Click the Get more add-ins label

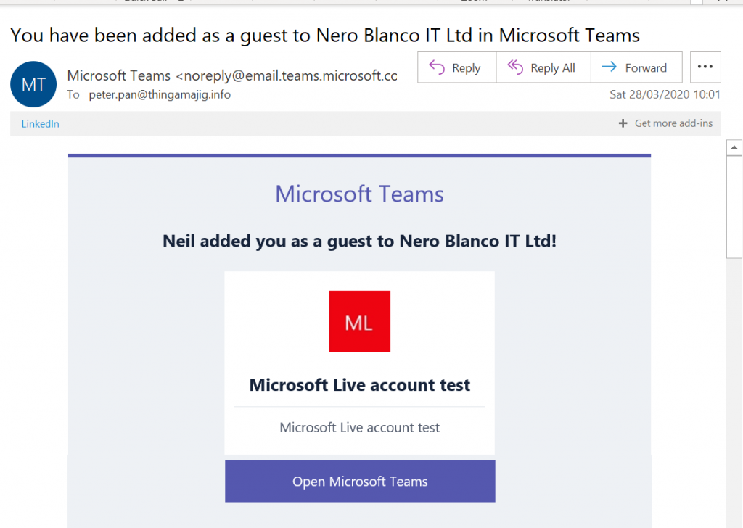(673, 123)
